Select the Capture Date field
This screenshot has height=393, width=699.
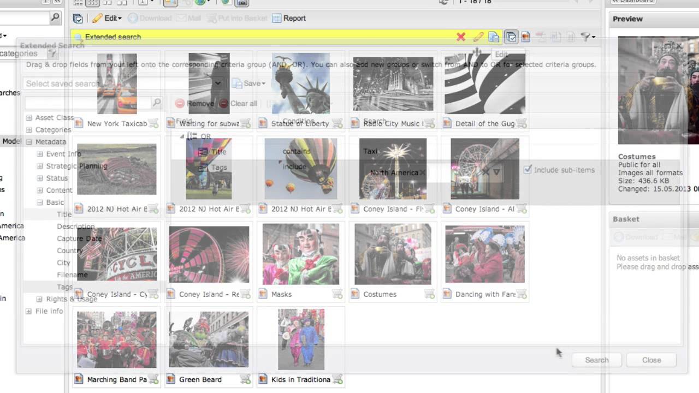(79, 238)
